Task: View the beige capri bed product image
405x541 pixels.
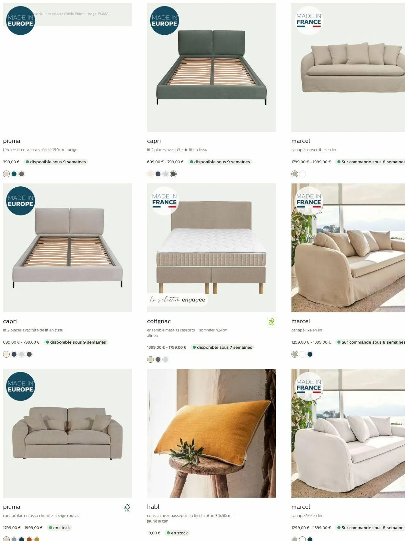Action: click(67, 248)
